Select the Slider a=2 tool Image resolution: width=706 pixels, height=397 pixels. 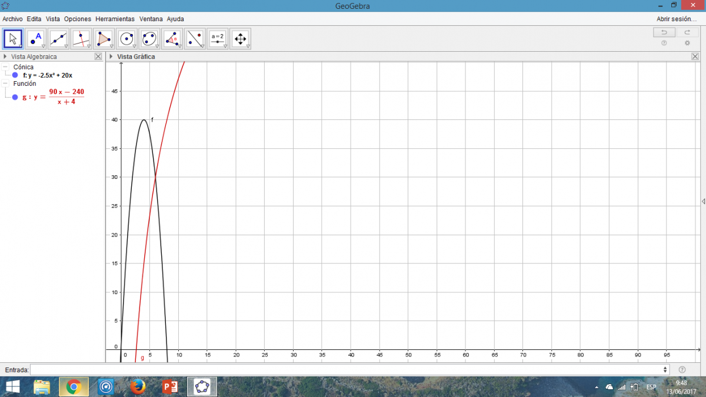[218, 39]
